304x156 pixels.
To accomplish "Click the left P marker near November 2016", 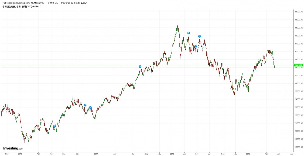I will click(x=85, y=105).
